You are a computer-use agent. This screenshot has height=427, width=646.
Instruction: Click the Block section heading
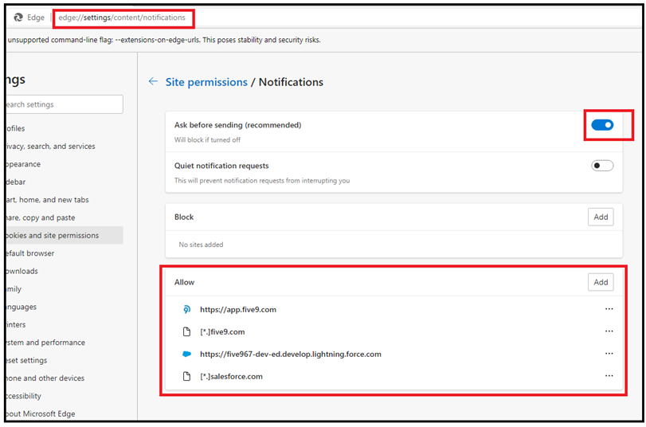[x=184, y=217]
